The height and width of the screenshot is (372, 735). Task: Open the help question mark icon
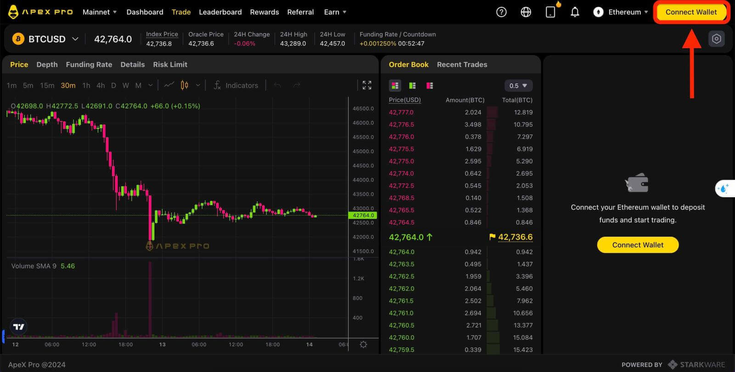501,12
